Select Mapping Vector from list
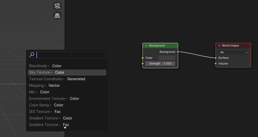 [67, 85]
